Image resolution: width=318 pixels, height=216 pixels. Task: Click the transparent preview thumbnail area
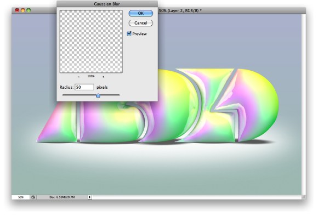(x=91, y=41)
